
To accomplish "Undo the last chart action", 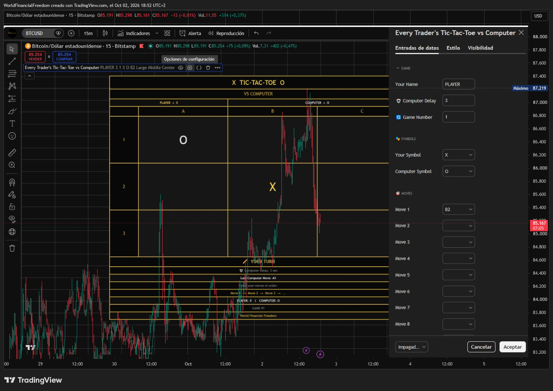I will 256,33.
